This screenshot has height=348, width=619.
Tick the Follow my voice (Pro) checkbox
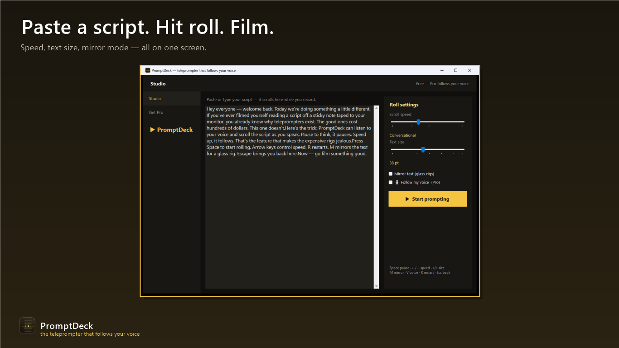391,183
